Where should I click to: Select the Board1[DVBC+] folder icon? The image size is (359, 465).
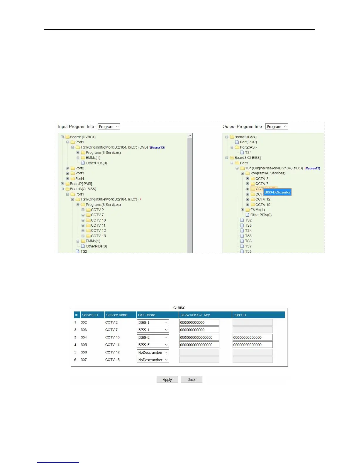[x=67, y=137]
